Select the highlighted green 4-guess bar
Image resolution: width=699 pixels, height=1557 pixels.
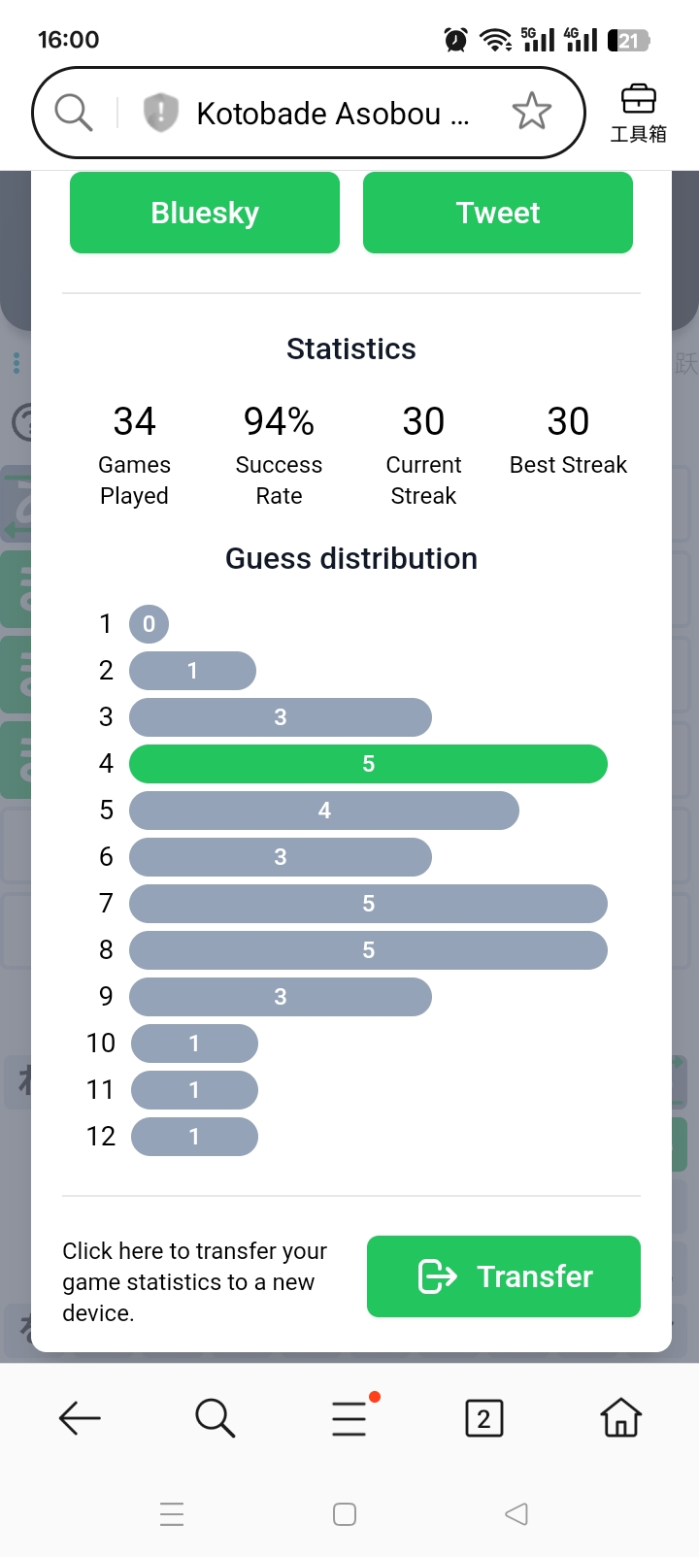point(368,764)
